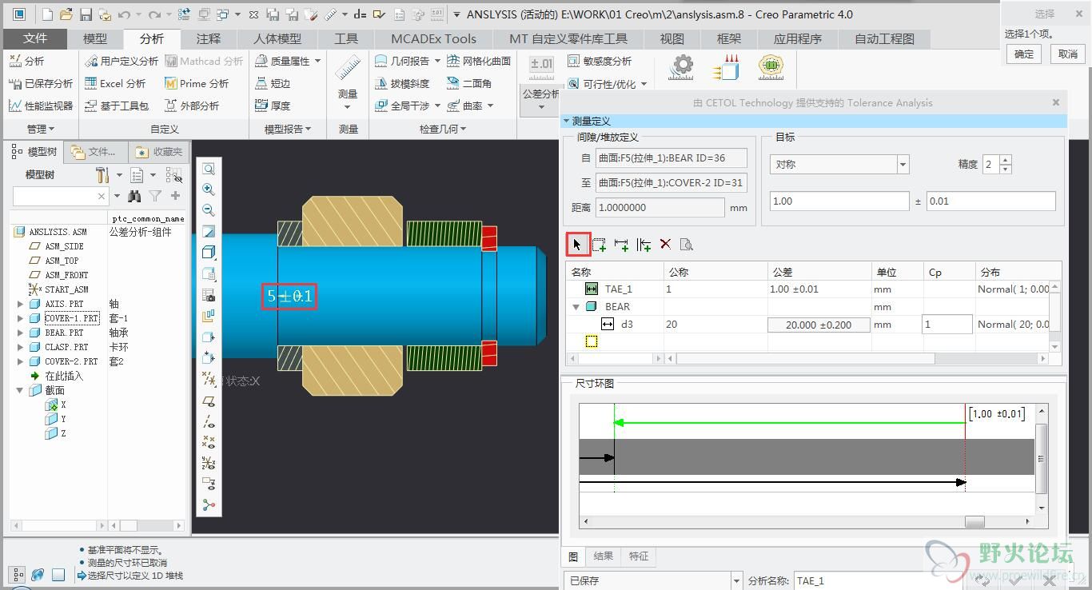Switch to the 收藏夹 navigator tab
Viewport: 1092px width, 590px height.
coord(160,151)
